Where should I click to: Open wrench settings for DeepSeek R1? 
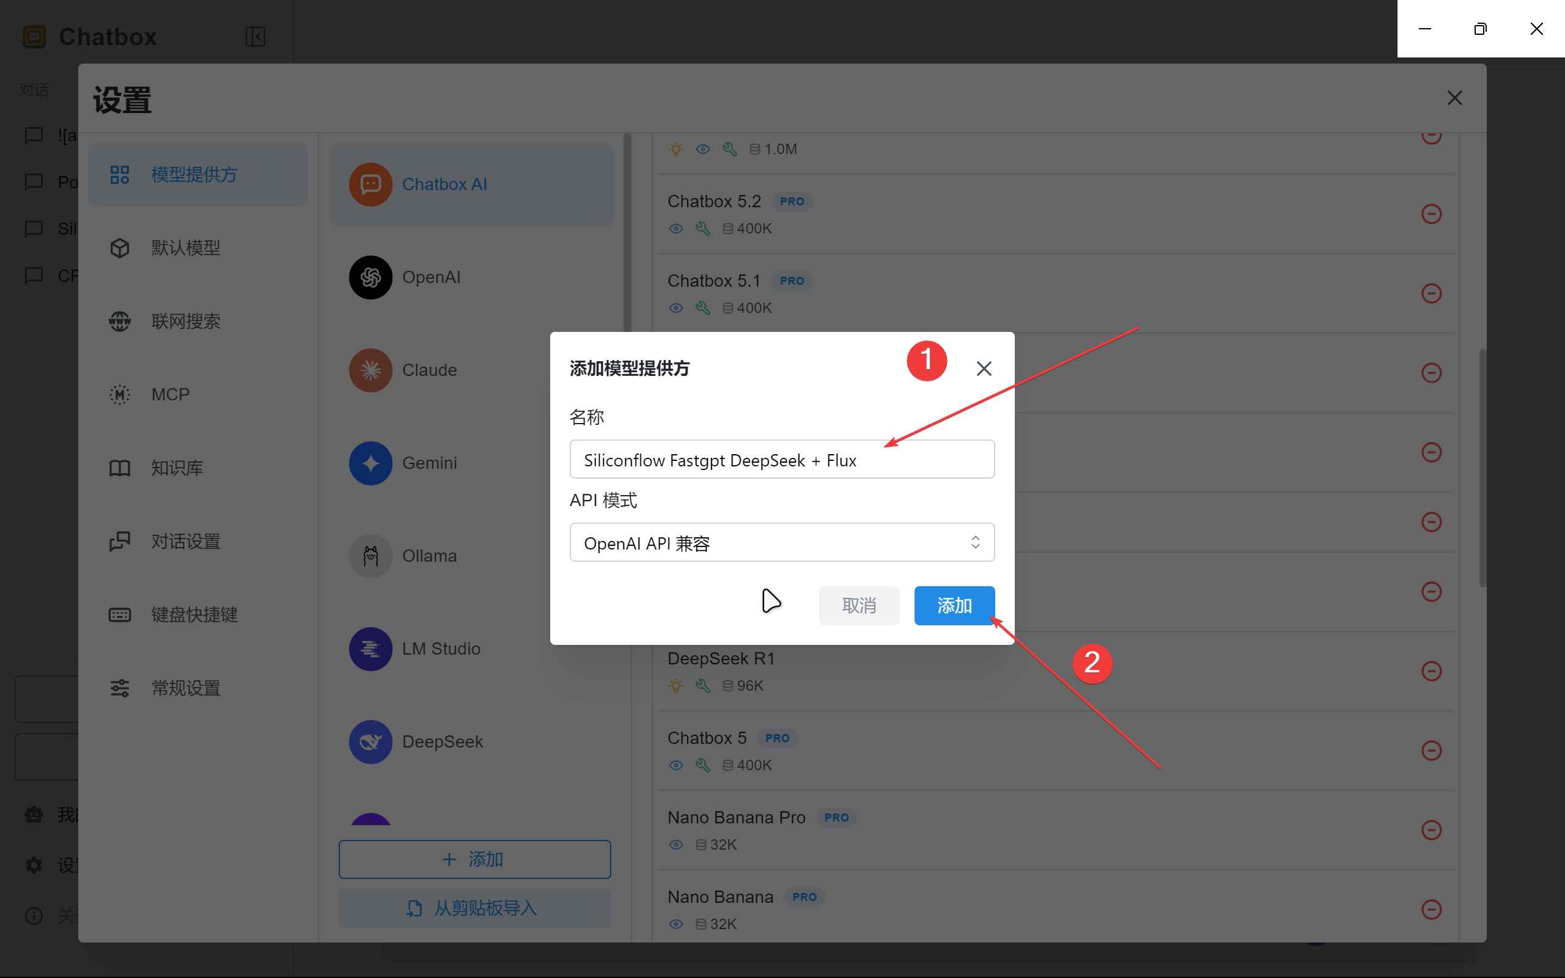point(702,686)
